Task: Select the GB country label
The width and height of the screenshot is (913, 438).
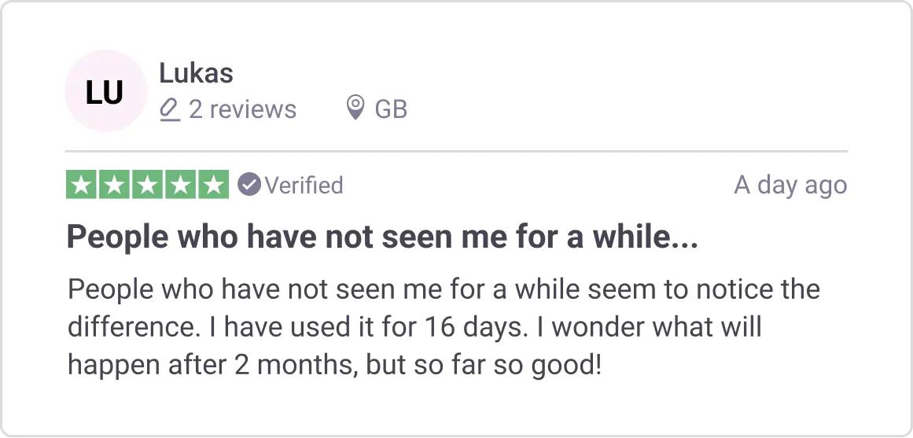Action: [391, 109]
